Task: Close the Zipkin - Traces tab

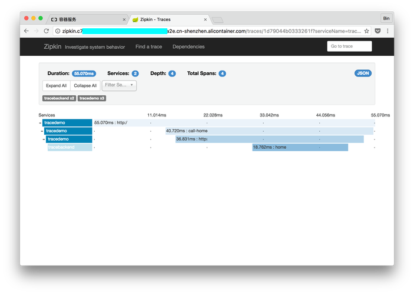Action: coord(205,19)
